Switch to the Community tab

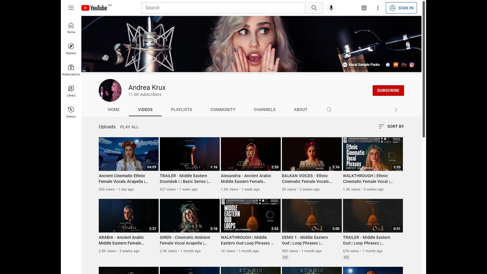tap(223, 110)
